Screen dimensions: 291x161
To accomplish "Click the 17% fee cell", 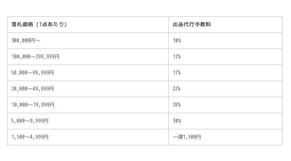I will point(177,73).
